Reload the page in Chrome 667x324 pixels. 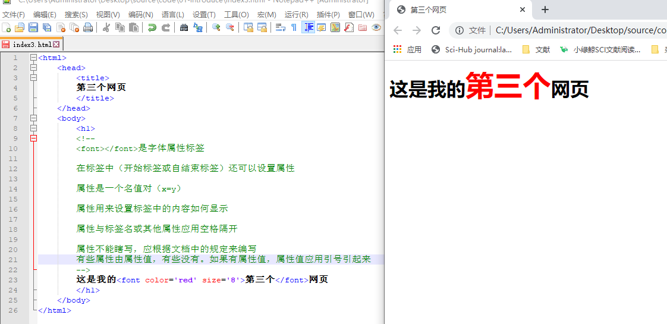pyautogui.click(x=436, y=30)
